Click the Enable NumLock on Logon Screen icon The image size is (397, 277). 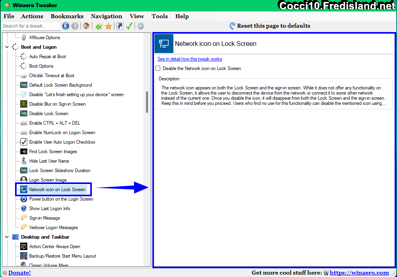pos(23,133)
